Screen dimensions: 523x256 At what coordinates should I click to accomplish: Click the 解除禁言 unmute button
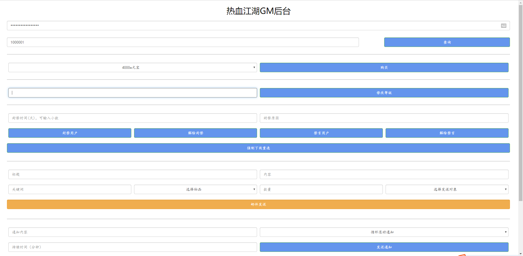[x=447, y=133]
